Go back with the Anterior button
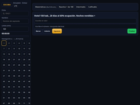The height and width of the screenshot is (105, 140). (47, 31)
